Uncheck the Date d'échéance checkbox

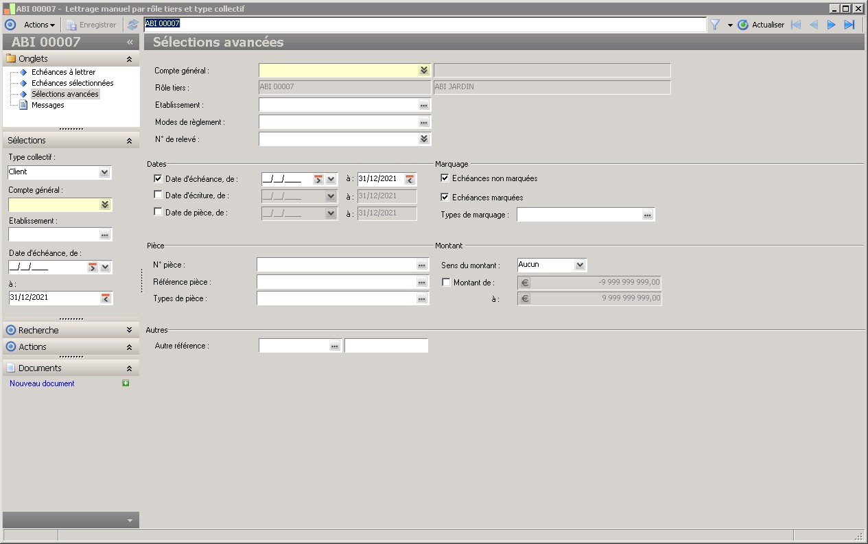pyautogui.click(x=159, y=179)
